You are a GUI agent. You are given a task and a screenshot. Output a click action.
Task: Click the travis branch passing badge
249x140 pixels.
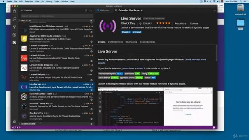108,78
